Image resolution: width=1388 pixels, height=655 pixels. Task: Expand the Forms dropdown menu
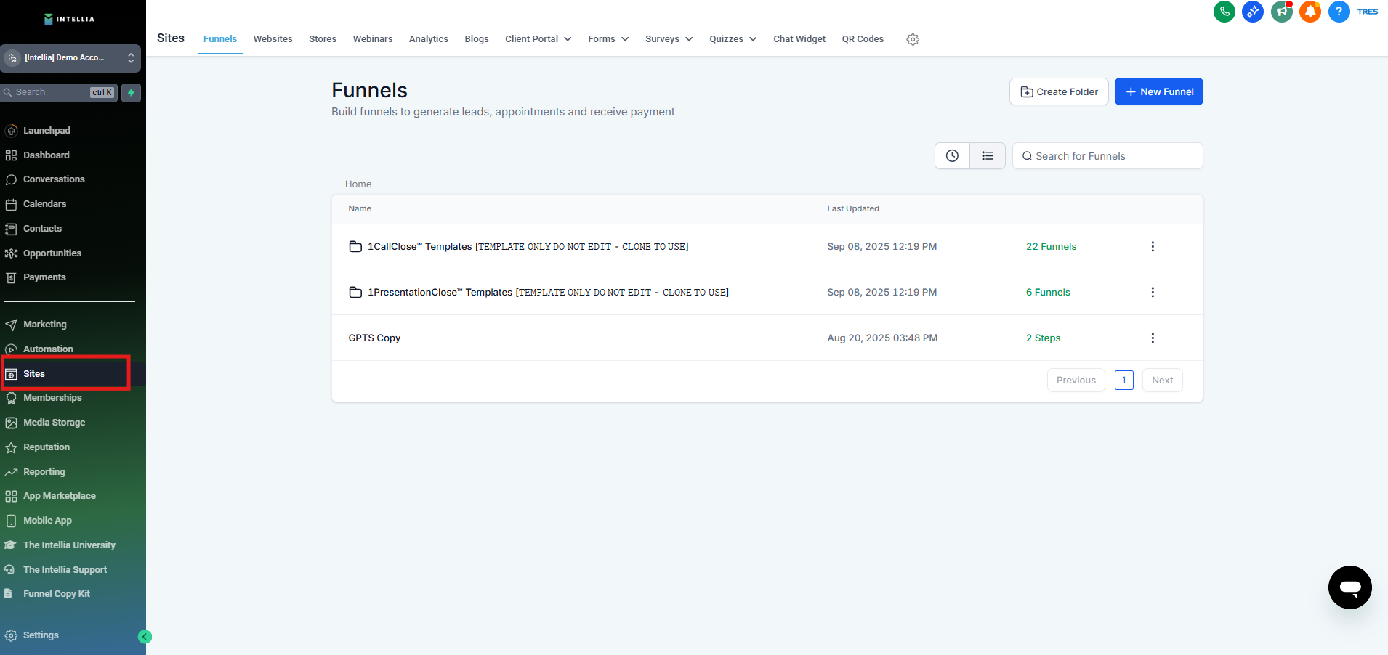pos(608,39)
